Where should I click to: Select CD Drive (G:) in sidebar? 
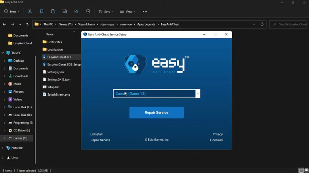point(19,130)
